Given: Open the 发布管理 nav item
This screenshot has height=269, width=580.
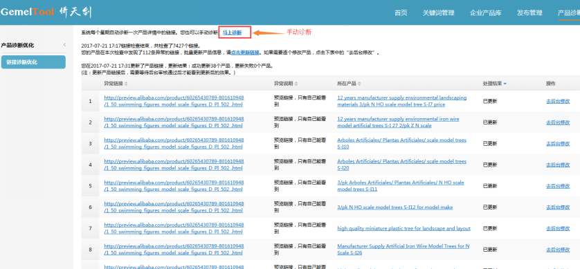Looking at the screenshot, I should click(x=529, y=13).
